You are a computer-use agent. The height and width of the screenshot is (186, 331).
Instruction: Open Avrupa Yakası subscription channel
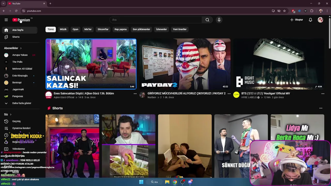(x=20, y=55)
